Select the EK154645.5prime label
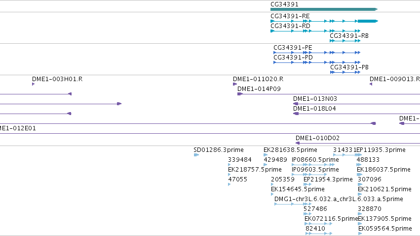 pos(298,189)
